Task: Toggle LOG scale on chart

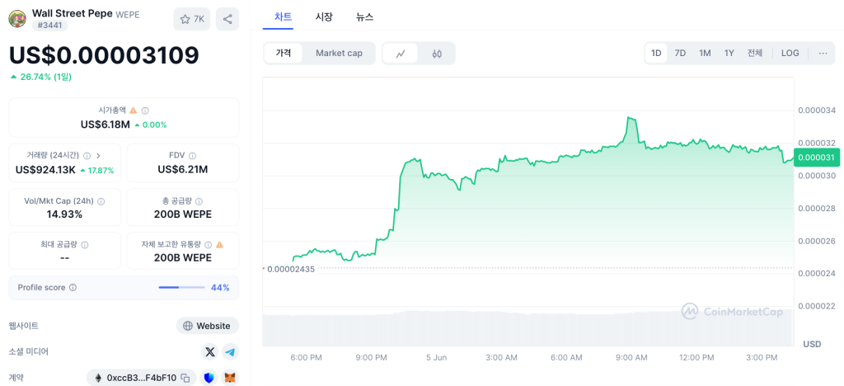Action: 790,54
